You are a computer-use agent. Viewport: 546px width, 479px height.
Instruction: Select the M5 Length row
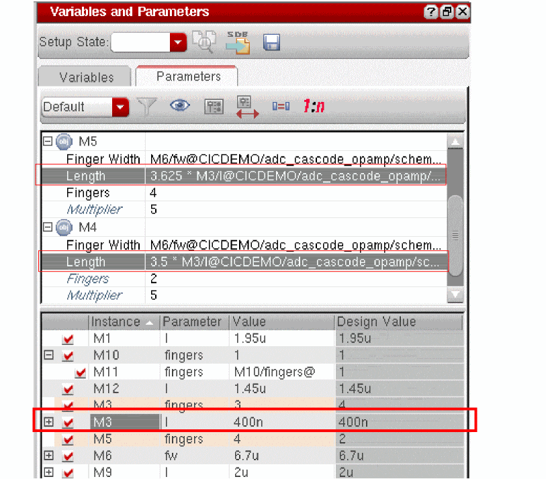(x=244, y=176)
